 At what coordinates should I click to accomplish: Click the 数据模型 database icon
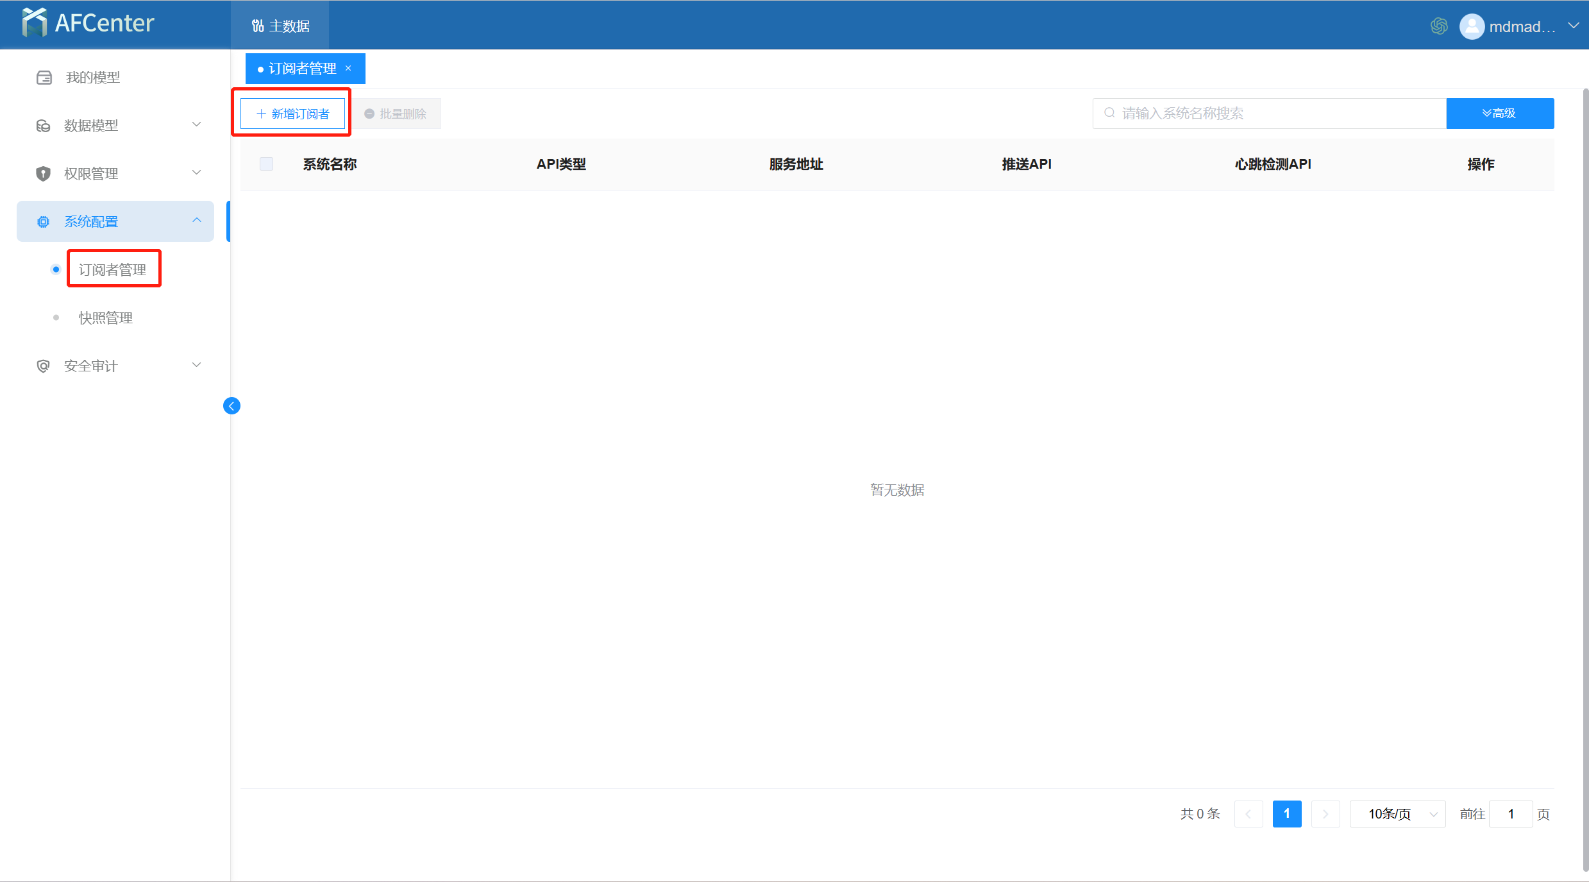pos(43,126)
